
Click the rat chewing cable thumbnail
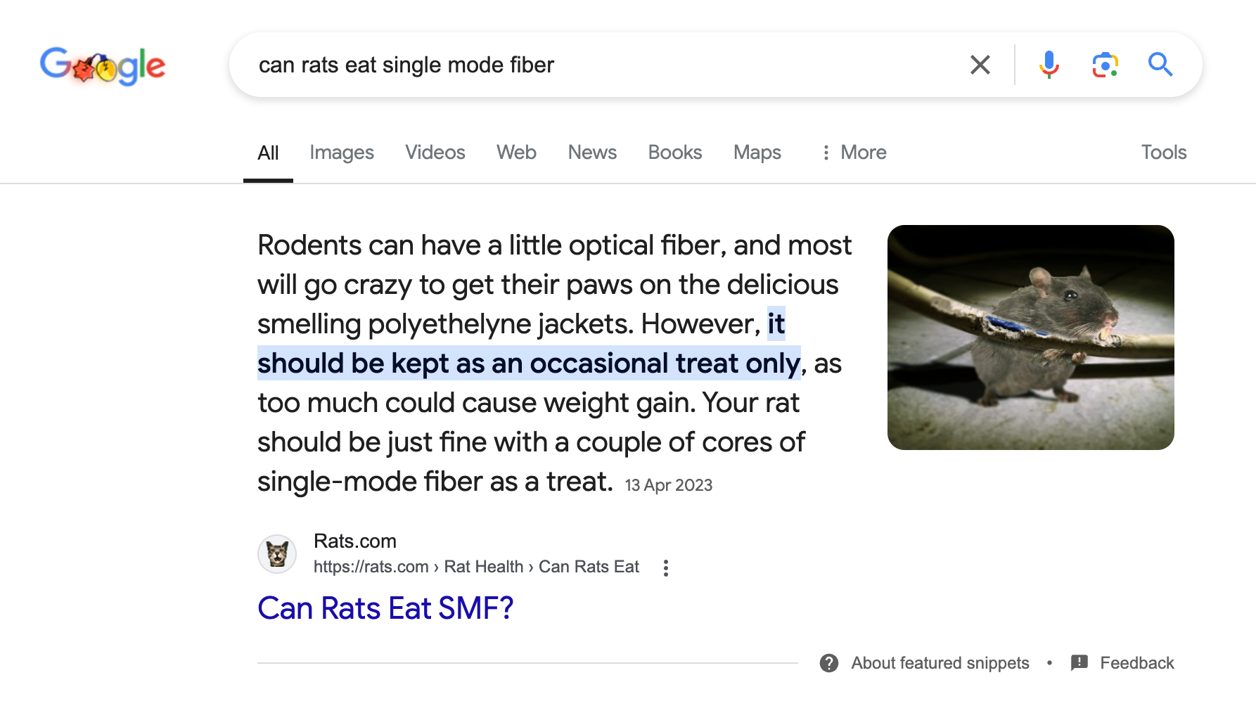tap(1030, 338)
